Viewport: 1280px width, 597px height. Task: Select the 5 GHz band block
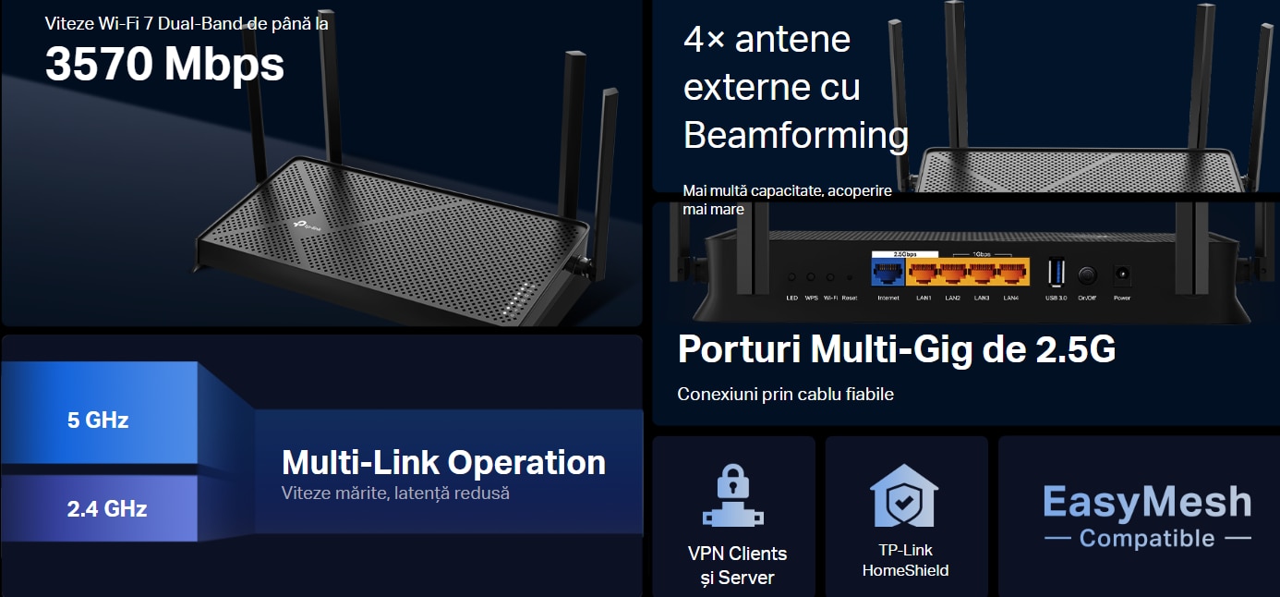pos(99,413)
